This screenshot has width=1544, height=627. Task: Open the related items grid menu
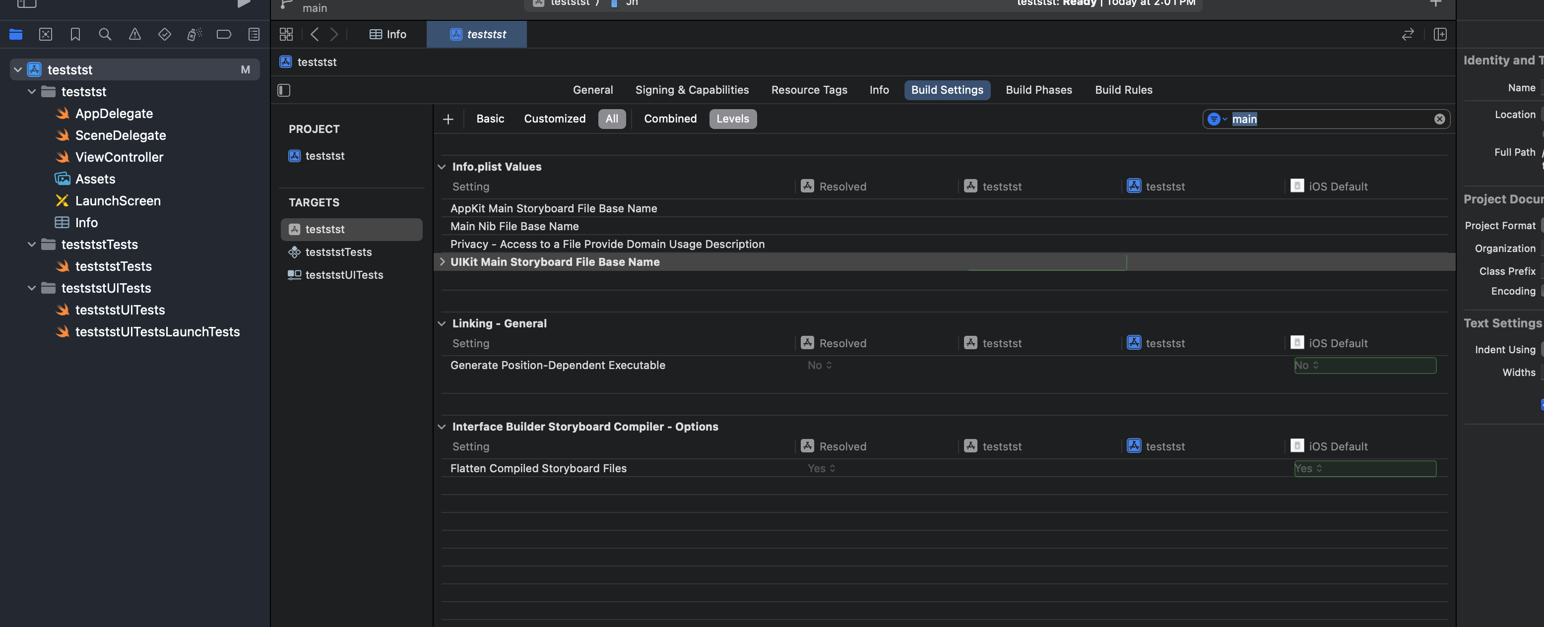pyautogui.click(x=286, y=34)
